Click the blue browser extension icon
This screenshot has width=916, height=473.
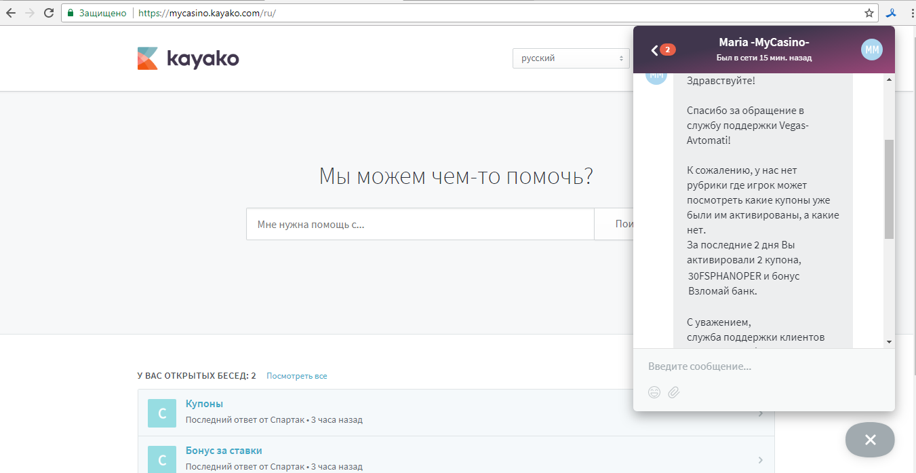click(893, 13)
